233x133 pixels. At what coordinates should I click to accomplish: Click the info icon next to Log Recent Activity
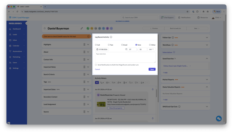click(x=111, y=37)
